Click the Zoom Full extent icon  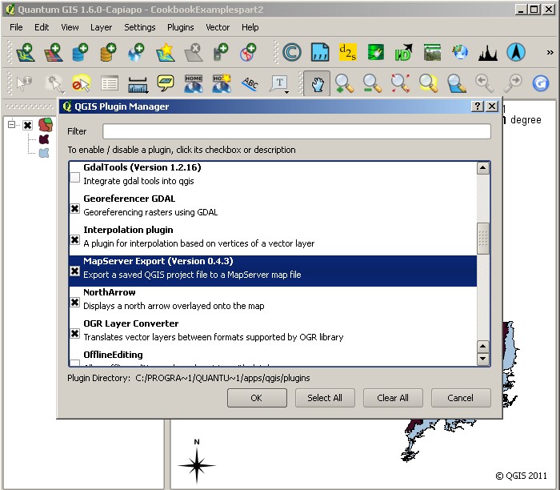click(400, 83)
